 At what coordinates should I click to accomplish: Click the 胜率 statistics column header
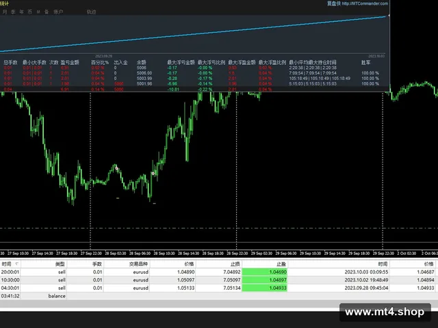pos(365,62)
